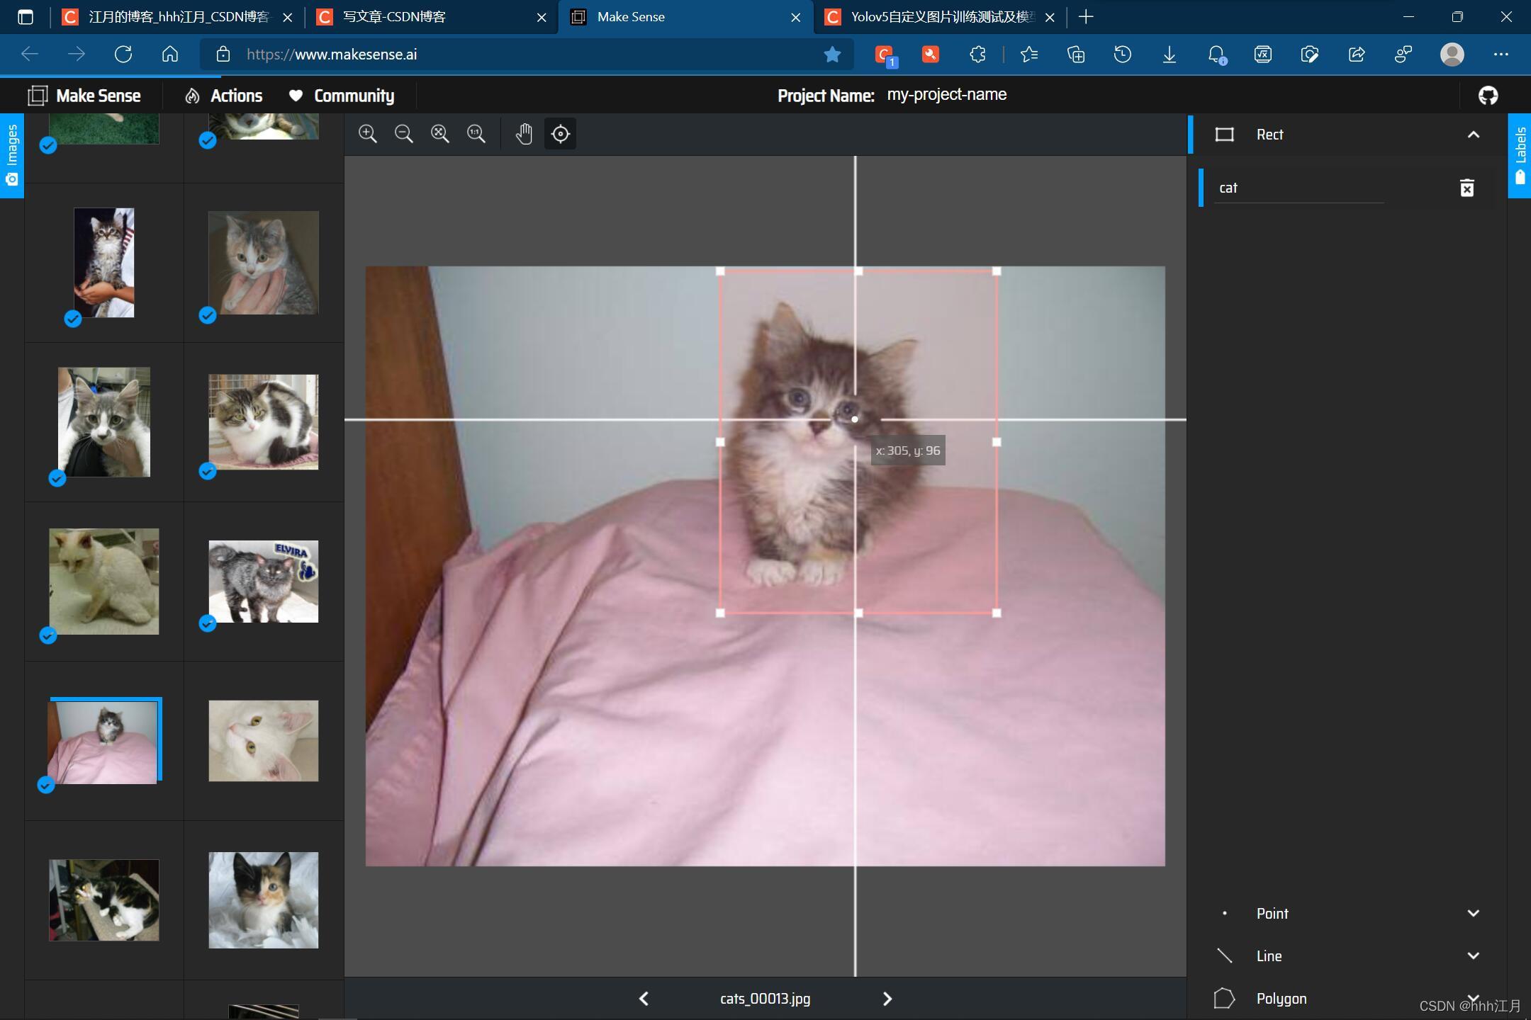Screen dimensions: 1531x1020
Task: Open the Actions menu
Action: 223,96
